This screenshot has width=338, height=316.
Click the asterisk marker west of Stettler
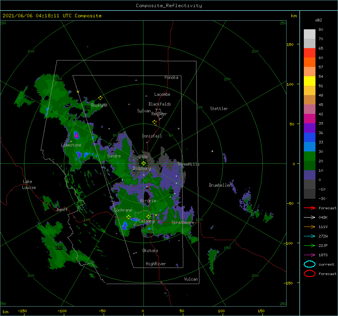pos(178,129)
